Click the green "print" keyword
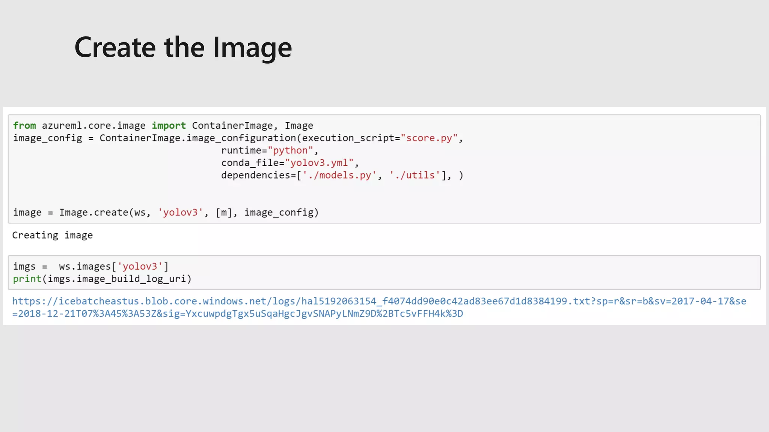This screenshot has height=432, width=769. [x=27, y=279]
